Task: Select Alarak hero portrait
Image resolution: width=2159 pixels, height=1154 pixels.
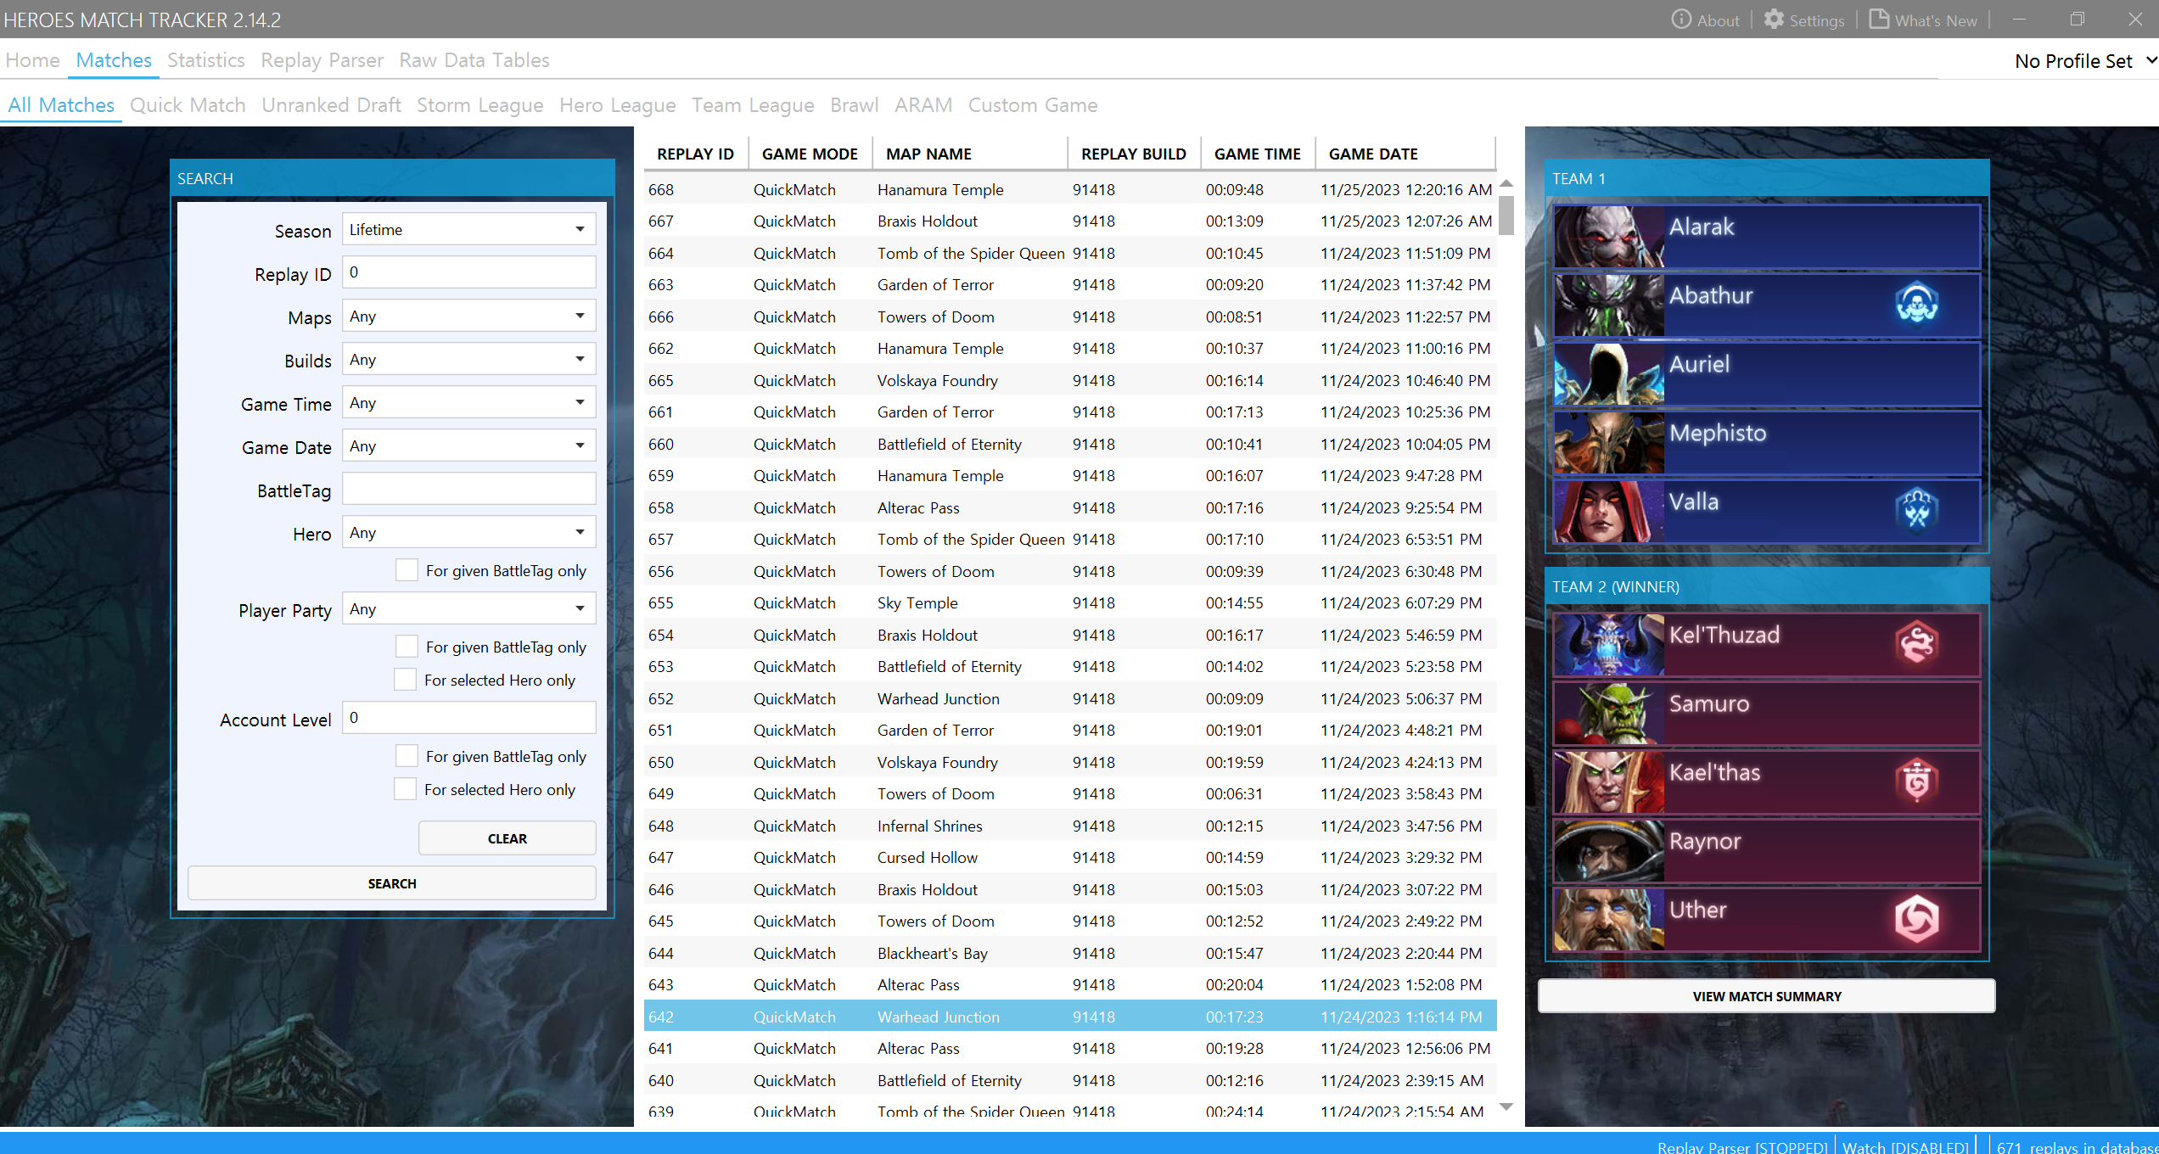Action: click(1609, 237)
